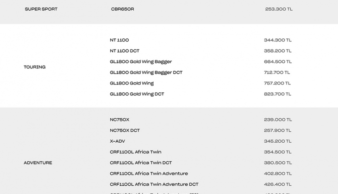Open the NT 1100 model entry
The width and height of the screenshot is (338, 194).
(x=119, y=40)
